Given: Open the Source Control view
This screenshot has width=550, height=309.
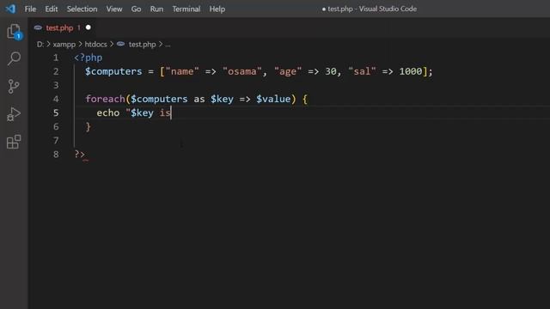Looking at the screenshot, I should tap(14, 86).
